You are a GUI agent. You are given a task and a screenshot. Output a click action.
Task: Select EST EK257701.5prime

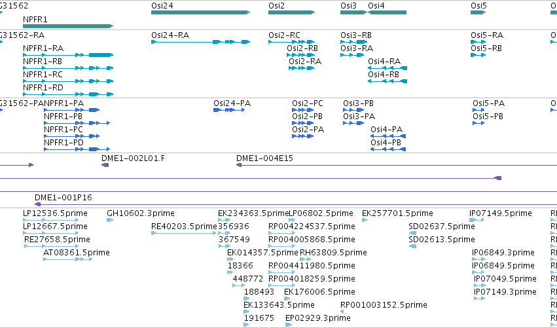[365, 220]
